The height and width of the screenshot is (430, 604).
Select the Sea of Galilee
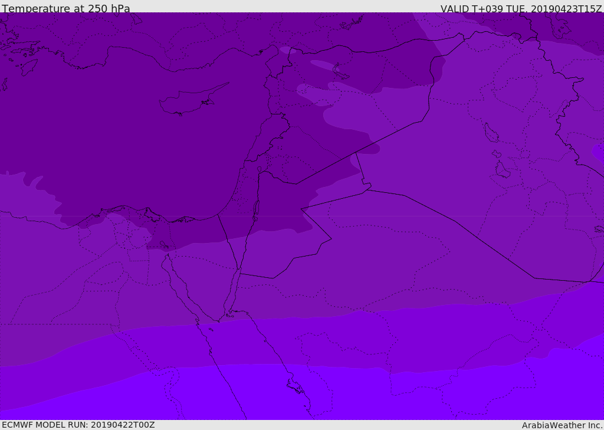tap(260, 169)
